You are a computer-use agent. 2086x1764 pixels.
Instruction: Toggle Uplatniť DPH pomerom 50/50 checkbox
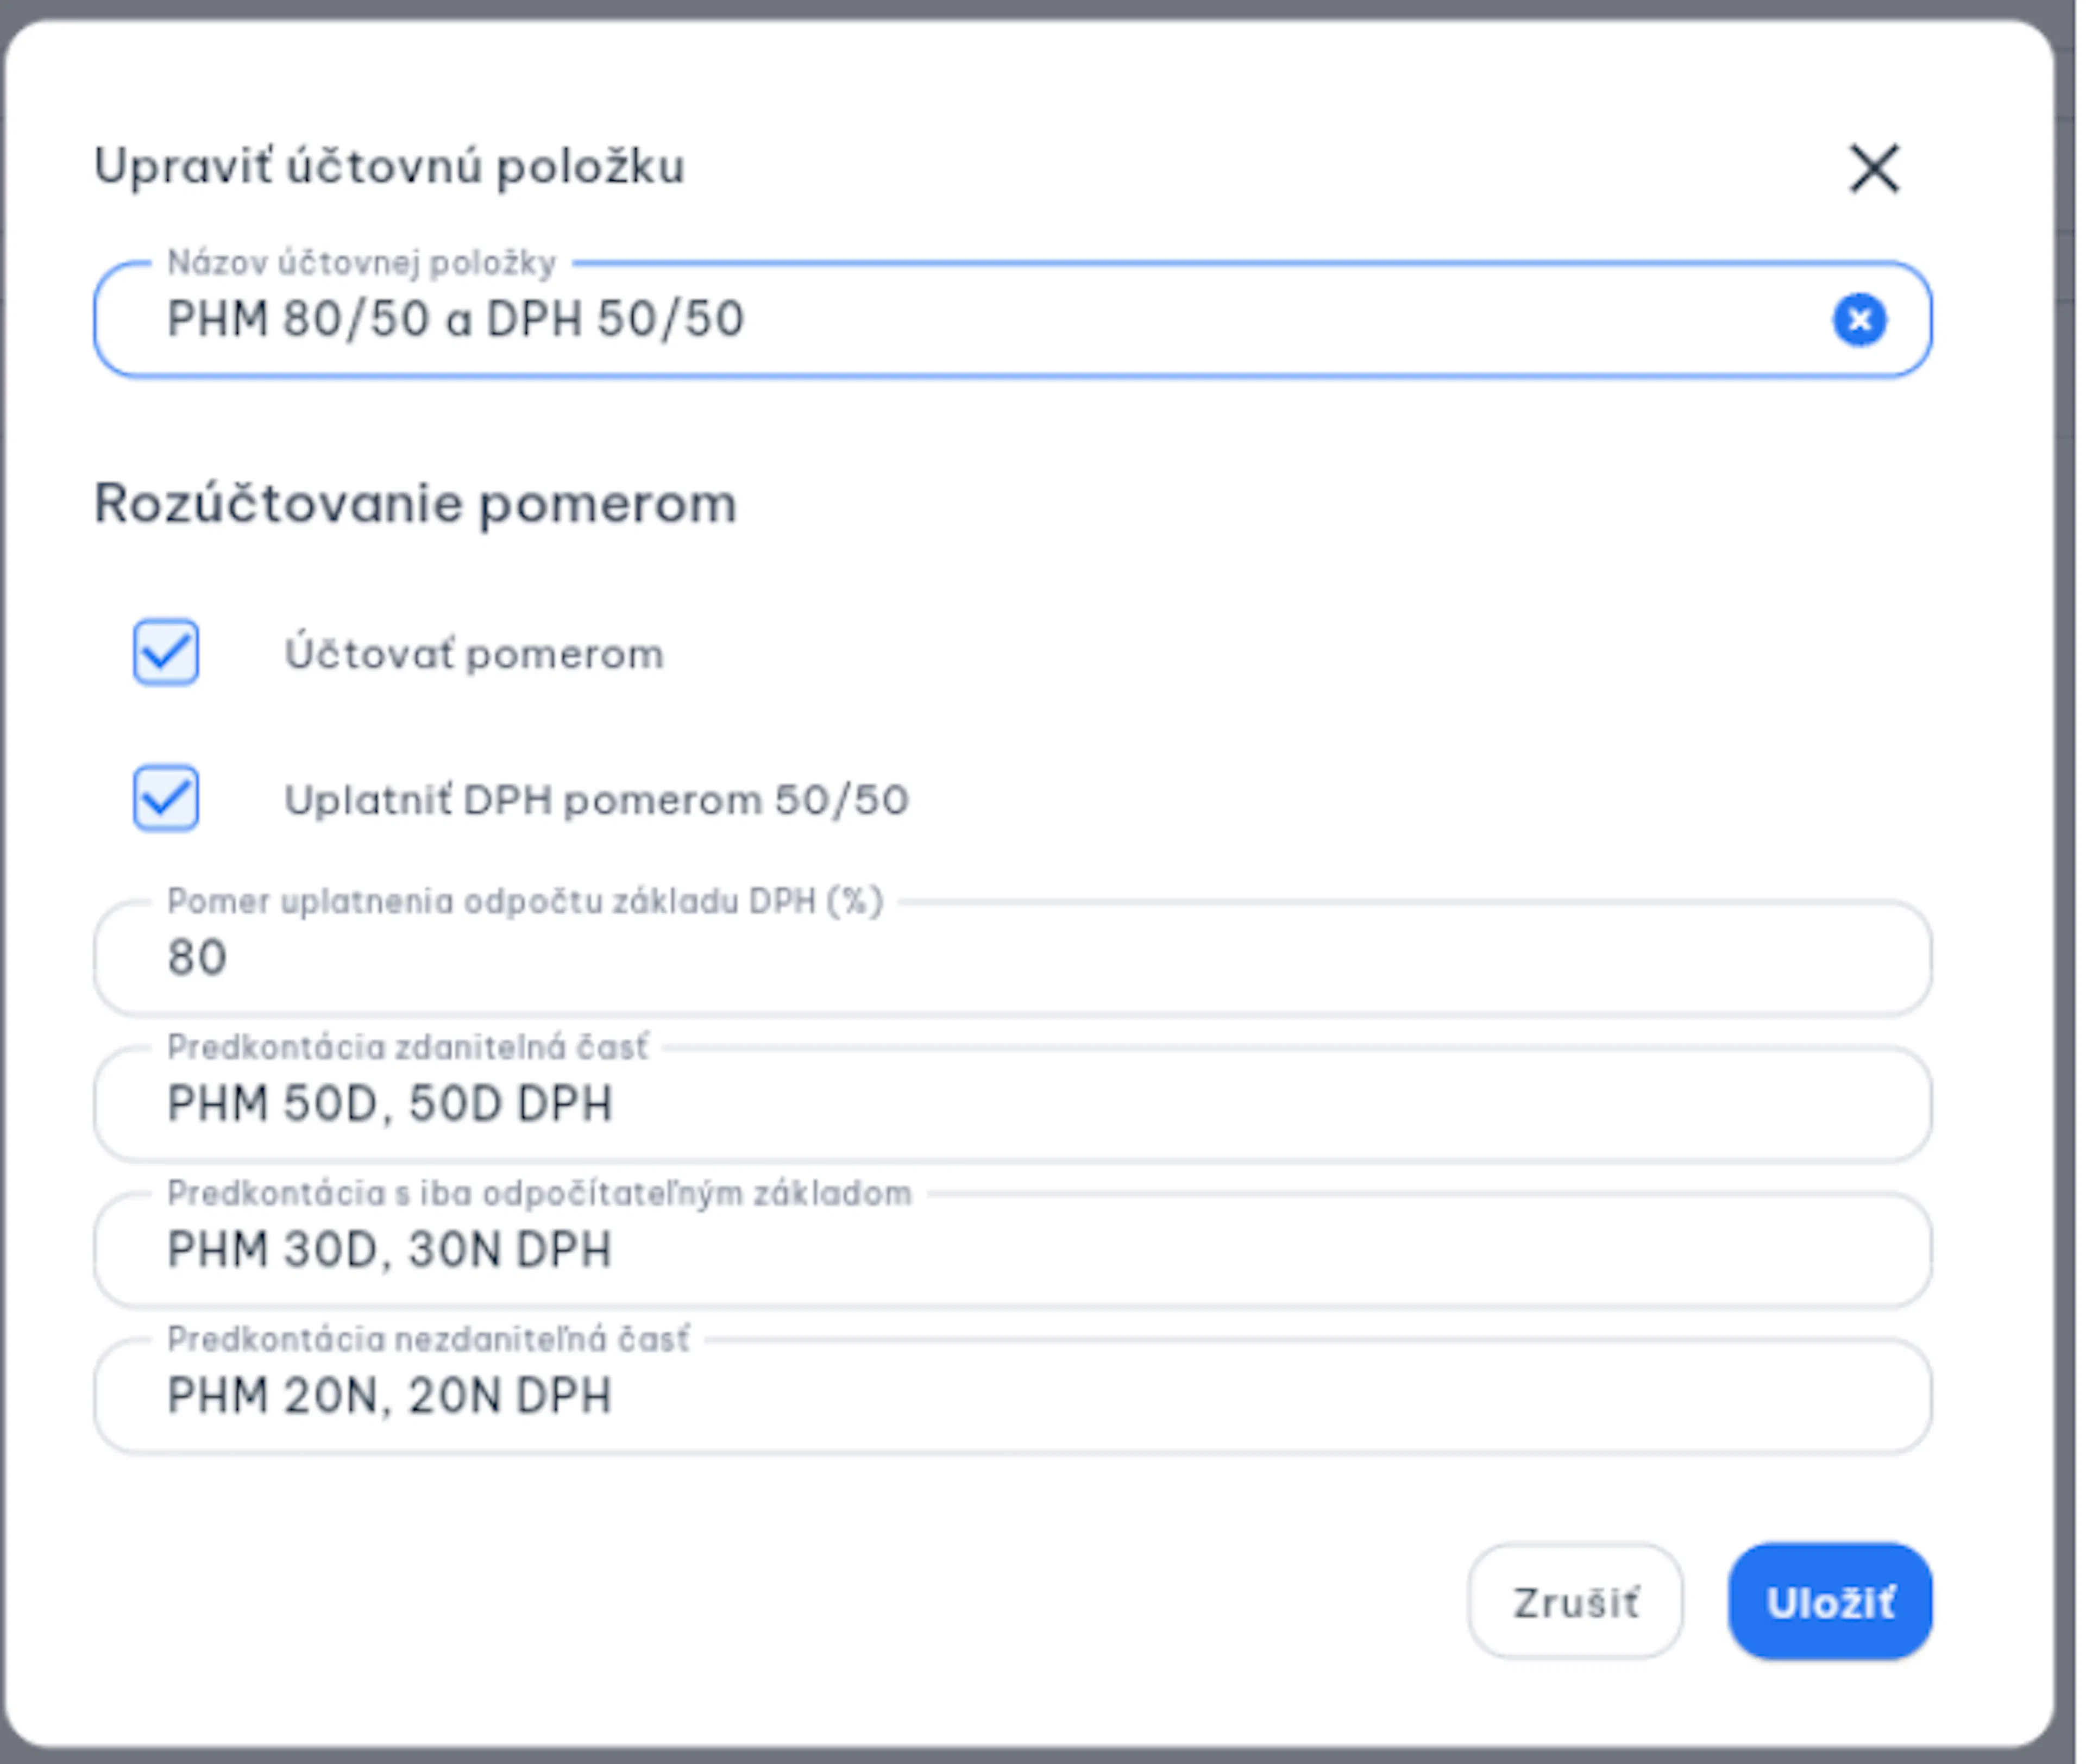166,798
